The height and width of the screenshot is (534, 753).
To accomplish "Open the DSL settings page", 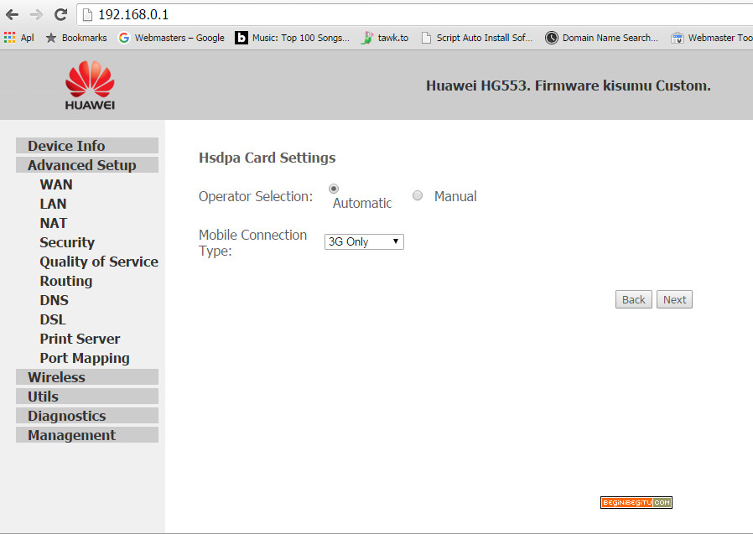I will point(53,319).
